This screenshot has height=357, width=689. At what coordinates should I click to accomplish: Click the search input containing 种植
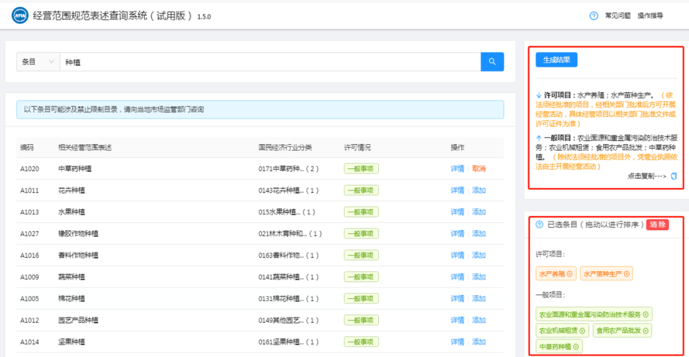[x=268, y=62]
